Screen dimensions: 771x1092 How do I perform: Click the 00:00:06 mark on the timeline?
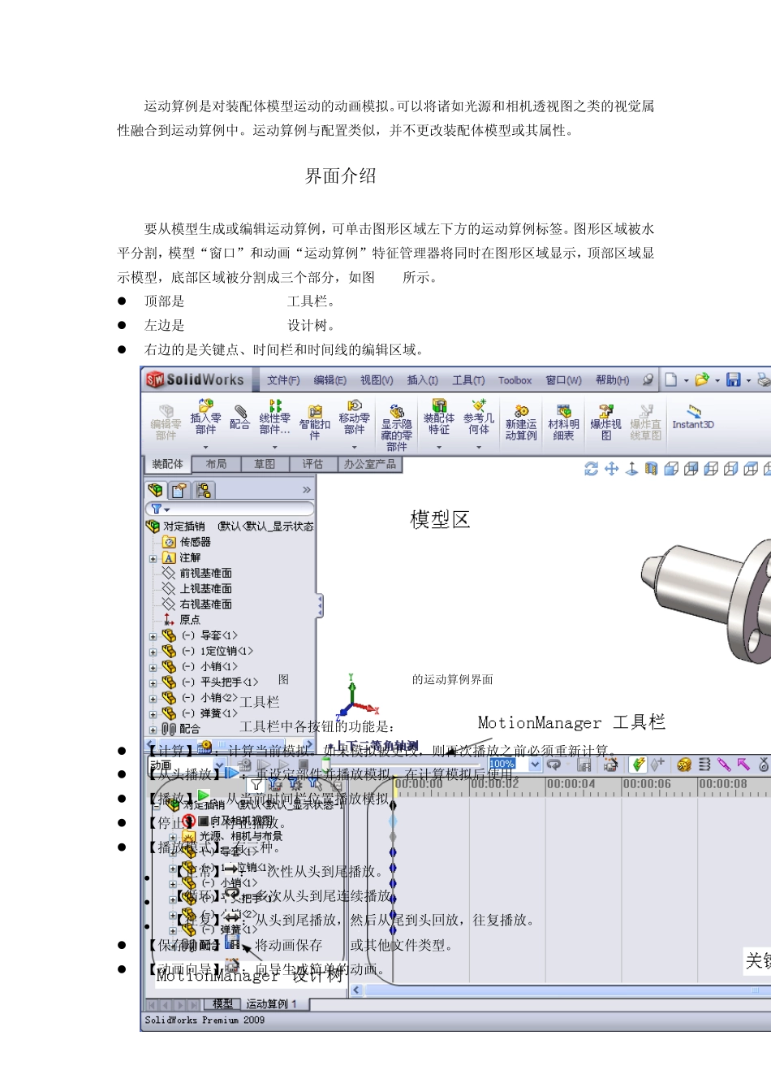tap(648, 785)
